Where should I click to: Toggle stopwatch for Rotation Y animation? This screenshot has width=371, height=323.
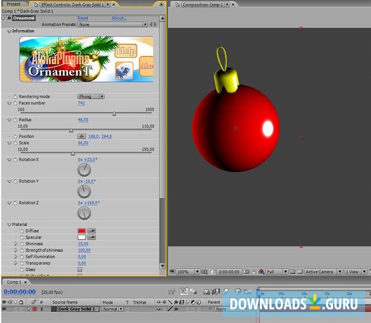point(15,181)
